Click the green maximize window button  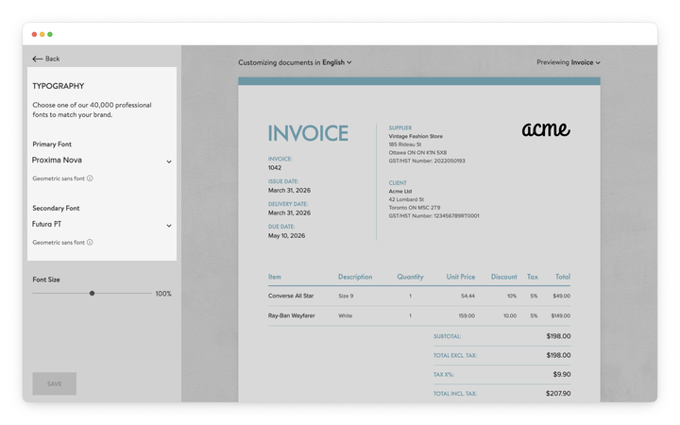click(x=50, y=34)
